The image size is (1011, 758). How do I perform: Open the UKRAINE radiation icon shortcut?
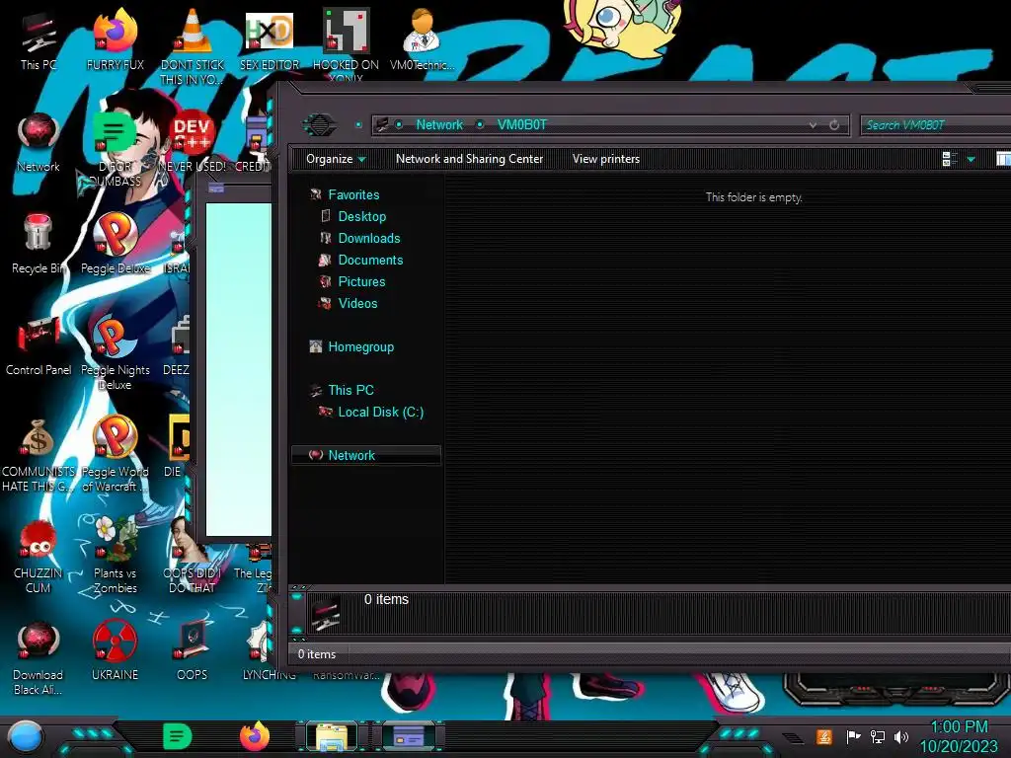[x=116, y=651]
